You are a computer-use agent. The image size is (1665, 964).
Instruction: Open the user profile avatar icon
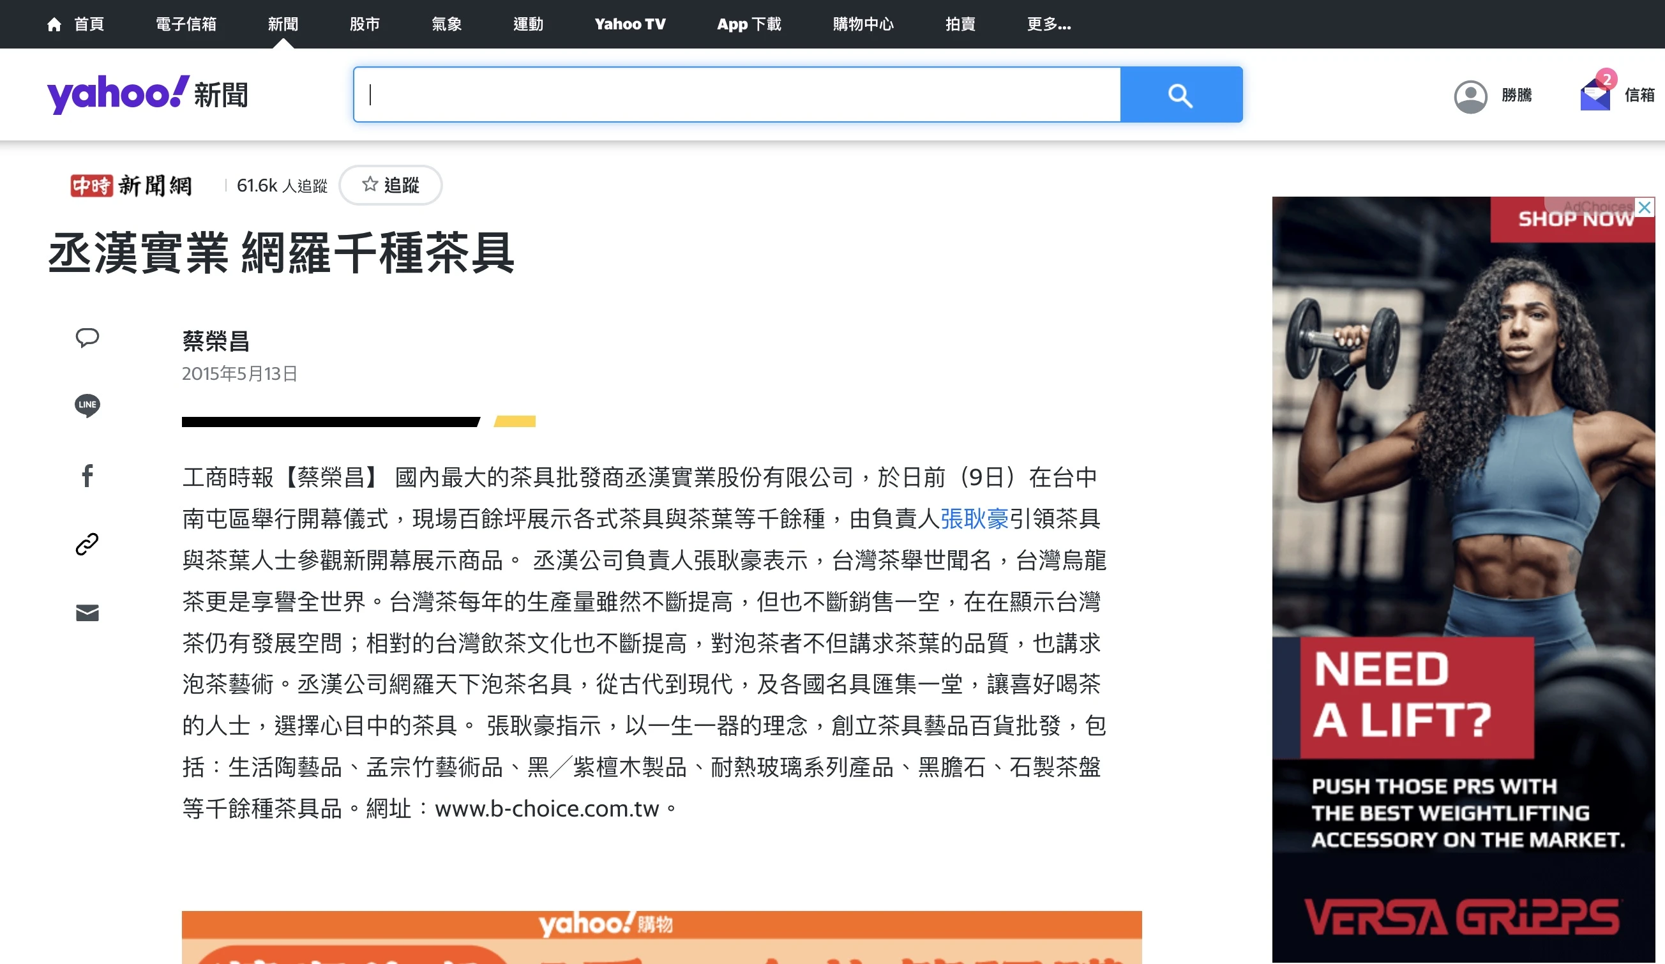[x=1470, y=96]
